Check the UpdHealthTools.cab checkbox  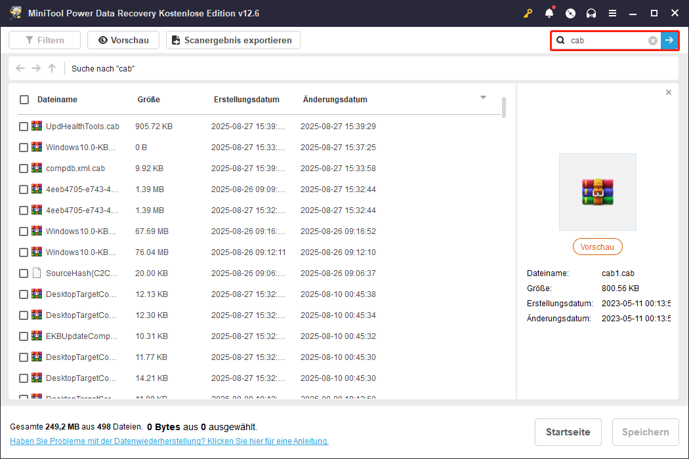click(24, 127)
